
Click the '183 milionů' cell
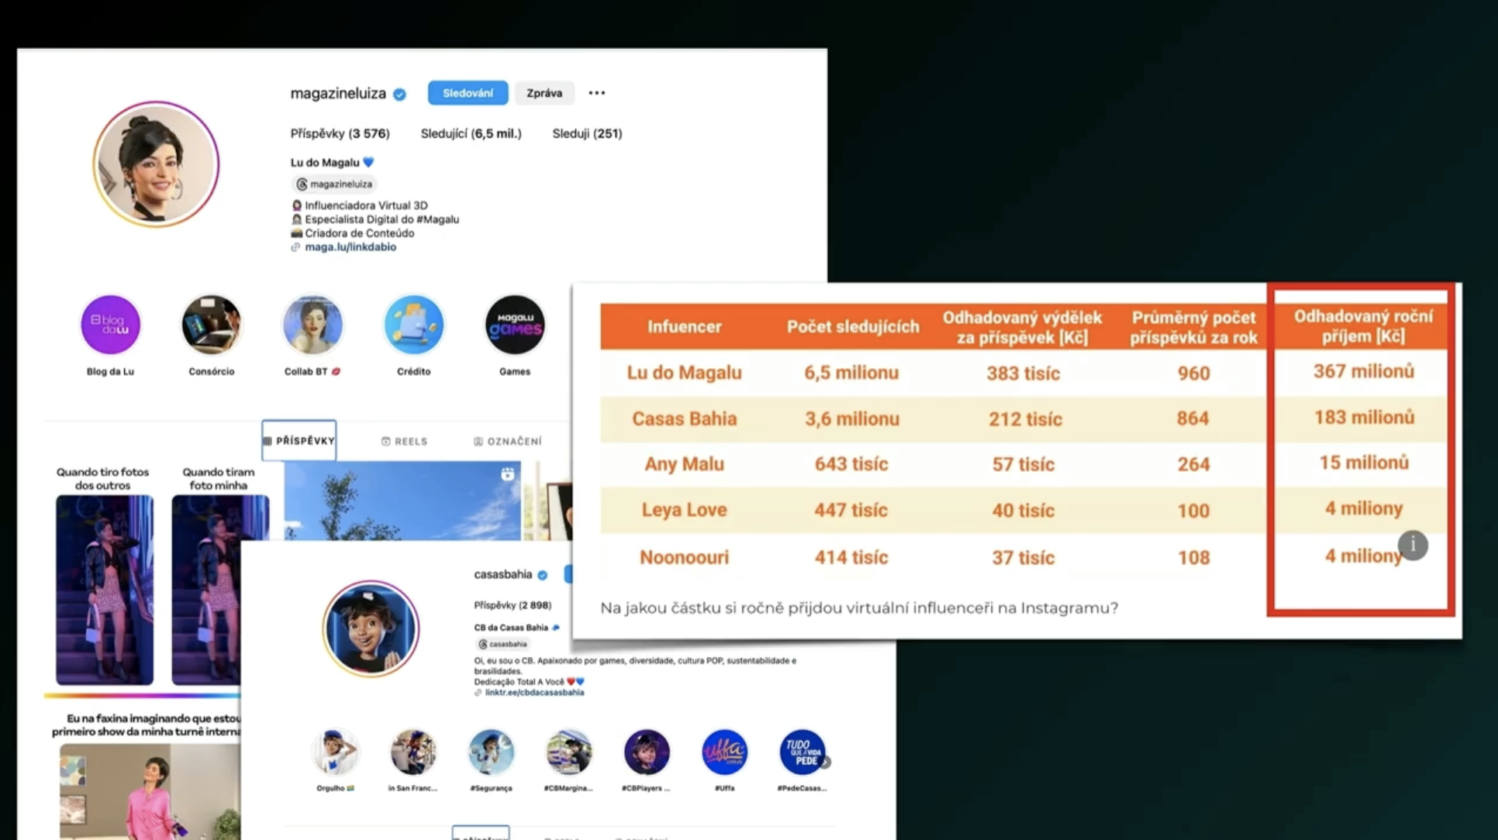pos(1363,418)
